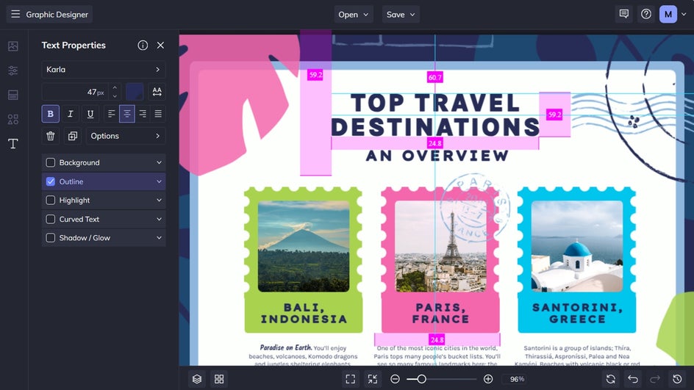Click the zoom slider handle
694x390 pixels.
point(421,379)
